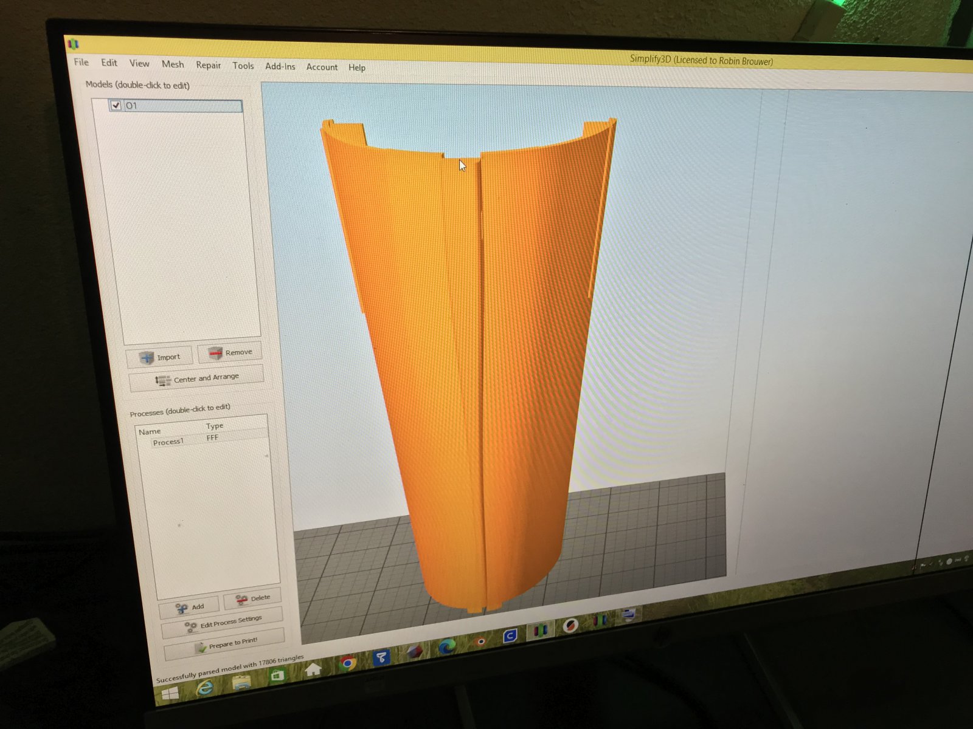Click the Remove model button
This screenshot has height=729, width=973.
coord(230,352)
